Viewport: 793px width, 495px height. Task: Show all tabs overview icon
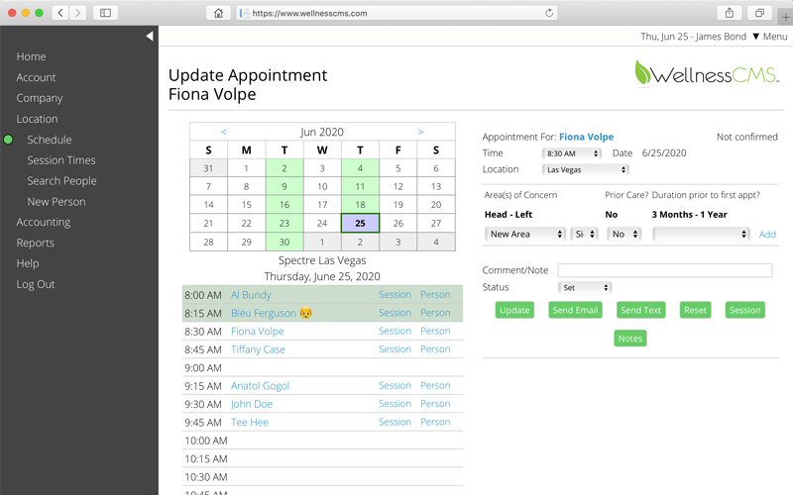coord(759,13)
